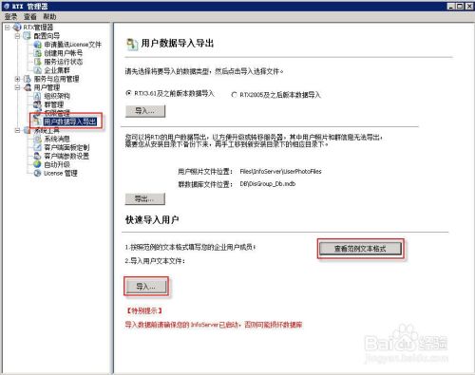This screenshot has height=375, width=475.
Task: Maximize the RTX 管理器 window
Action: [x=460, y=6]
